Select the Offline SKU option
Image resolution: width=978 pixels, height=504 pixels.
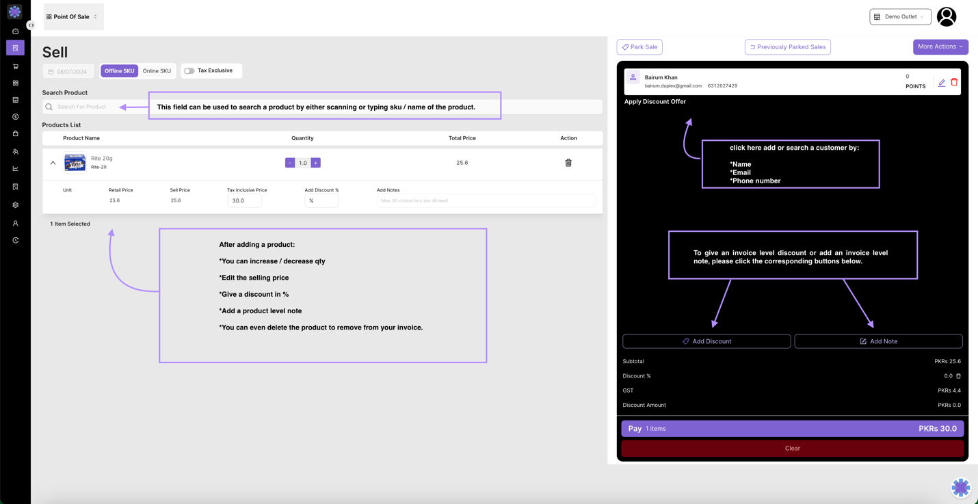pos(119,71)
